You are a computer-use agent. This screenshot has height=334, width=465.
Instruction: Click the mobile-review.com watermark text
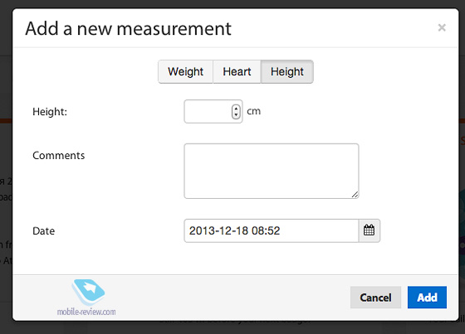tap(86, 312)
